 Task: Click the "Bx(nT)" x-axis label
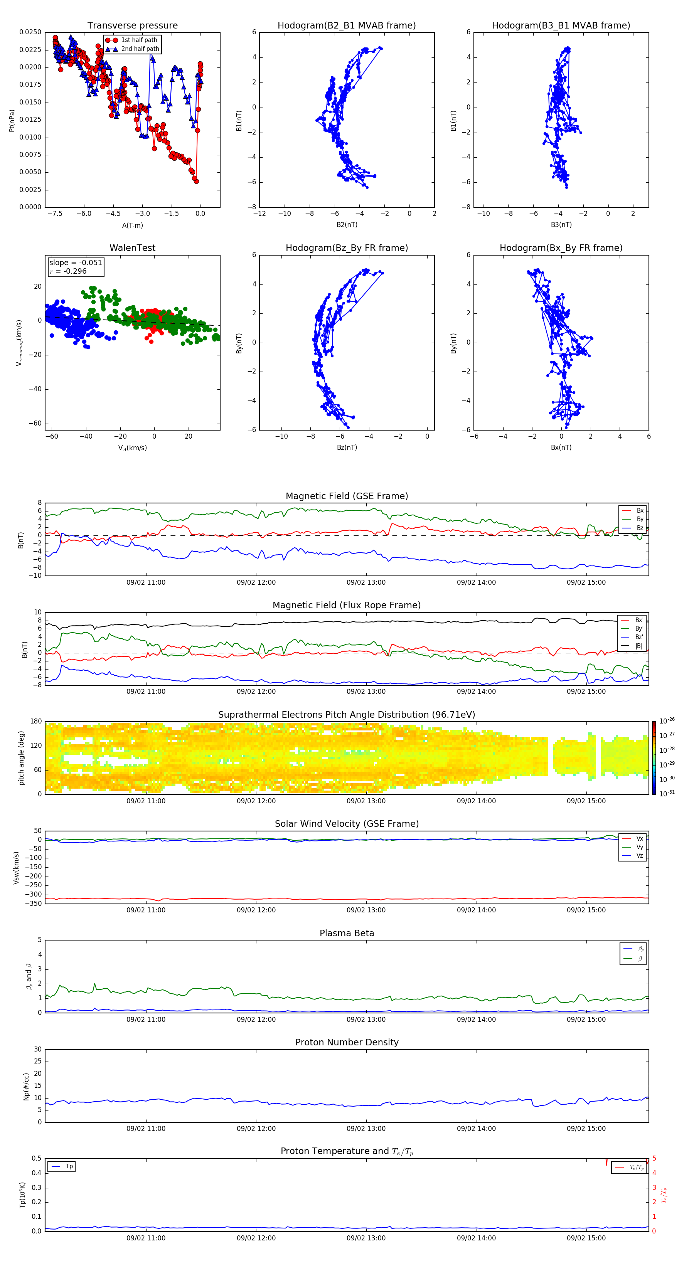point(561,448)
